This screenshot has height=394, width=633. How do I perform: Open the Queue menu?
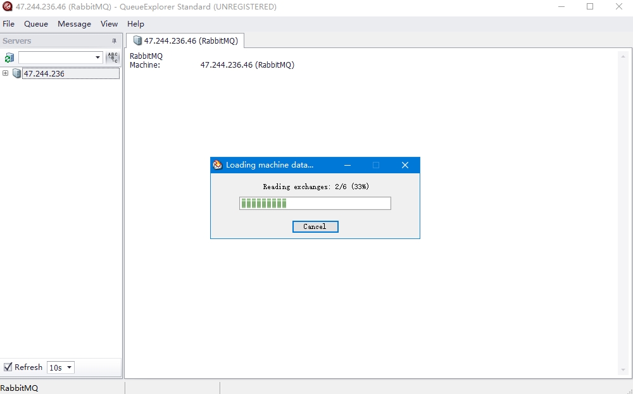click(x=36, y=24)
